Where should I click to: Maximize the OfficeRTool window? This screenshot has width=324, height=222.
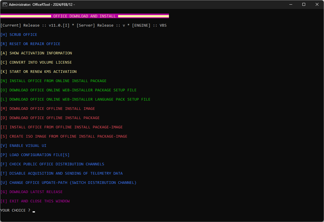pyautogui.click(x=304, y=4)
